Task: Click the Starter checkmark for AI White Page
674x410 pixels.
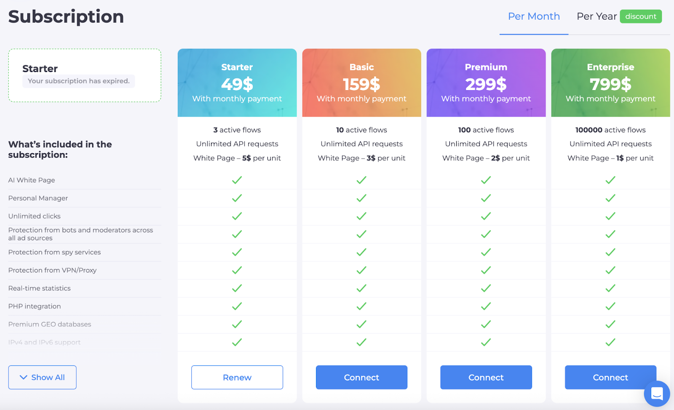Action: (237, 180)
